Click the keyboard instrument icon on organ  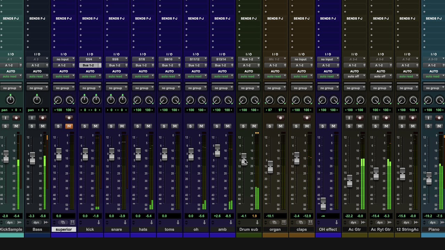tap(284, 222)
